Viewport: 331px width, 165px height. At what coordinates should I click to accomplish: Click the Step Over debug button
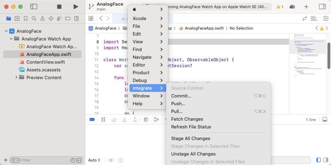pyautogui.click(x=114, y=120)
